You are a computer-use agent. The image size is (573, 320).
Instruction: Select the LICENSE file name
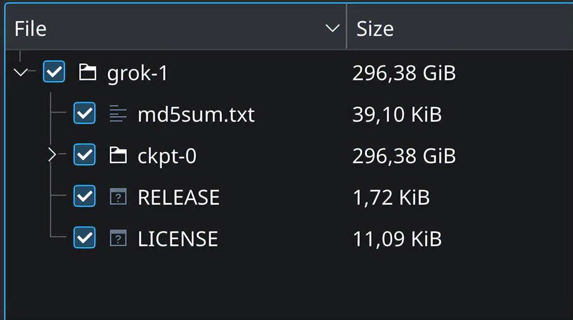pos(177,239)
